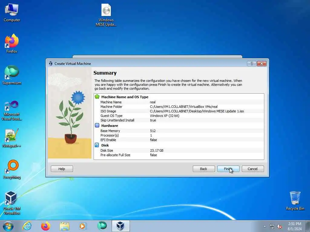Screen dimensions: 310x232
Task: Select the Notepad++ desktop shortcut
Action: coord(12,138)
